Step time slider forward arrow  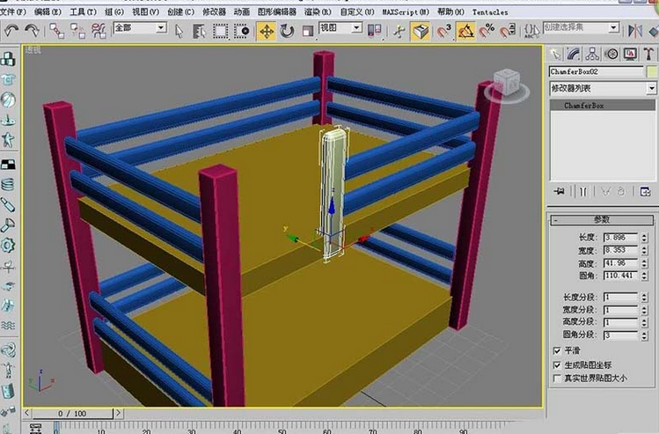(x=118, y=414)
